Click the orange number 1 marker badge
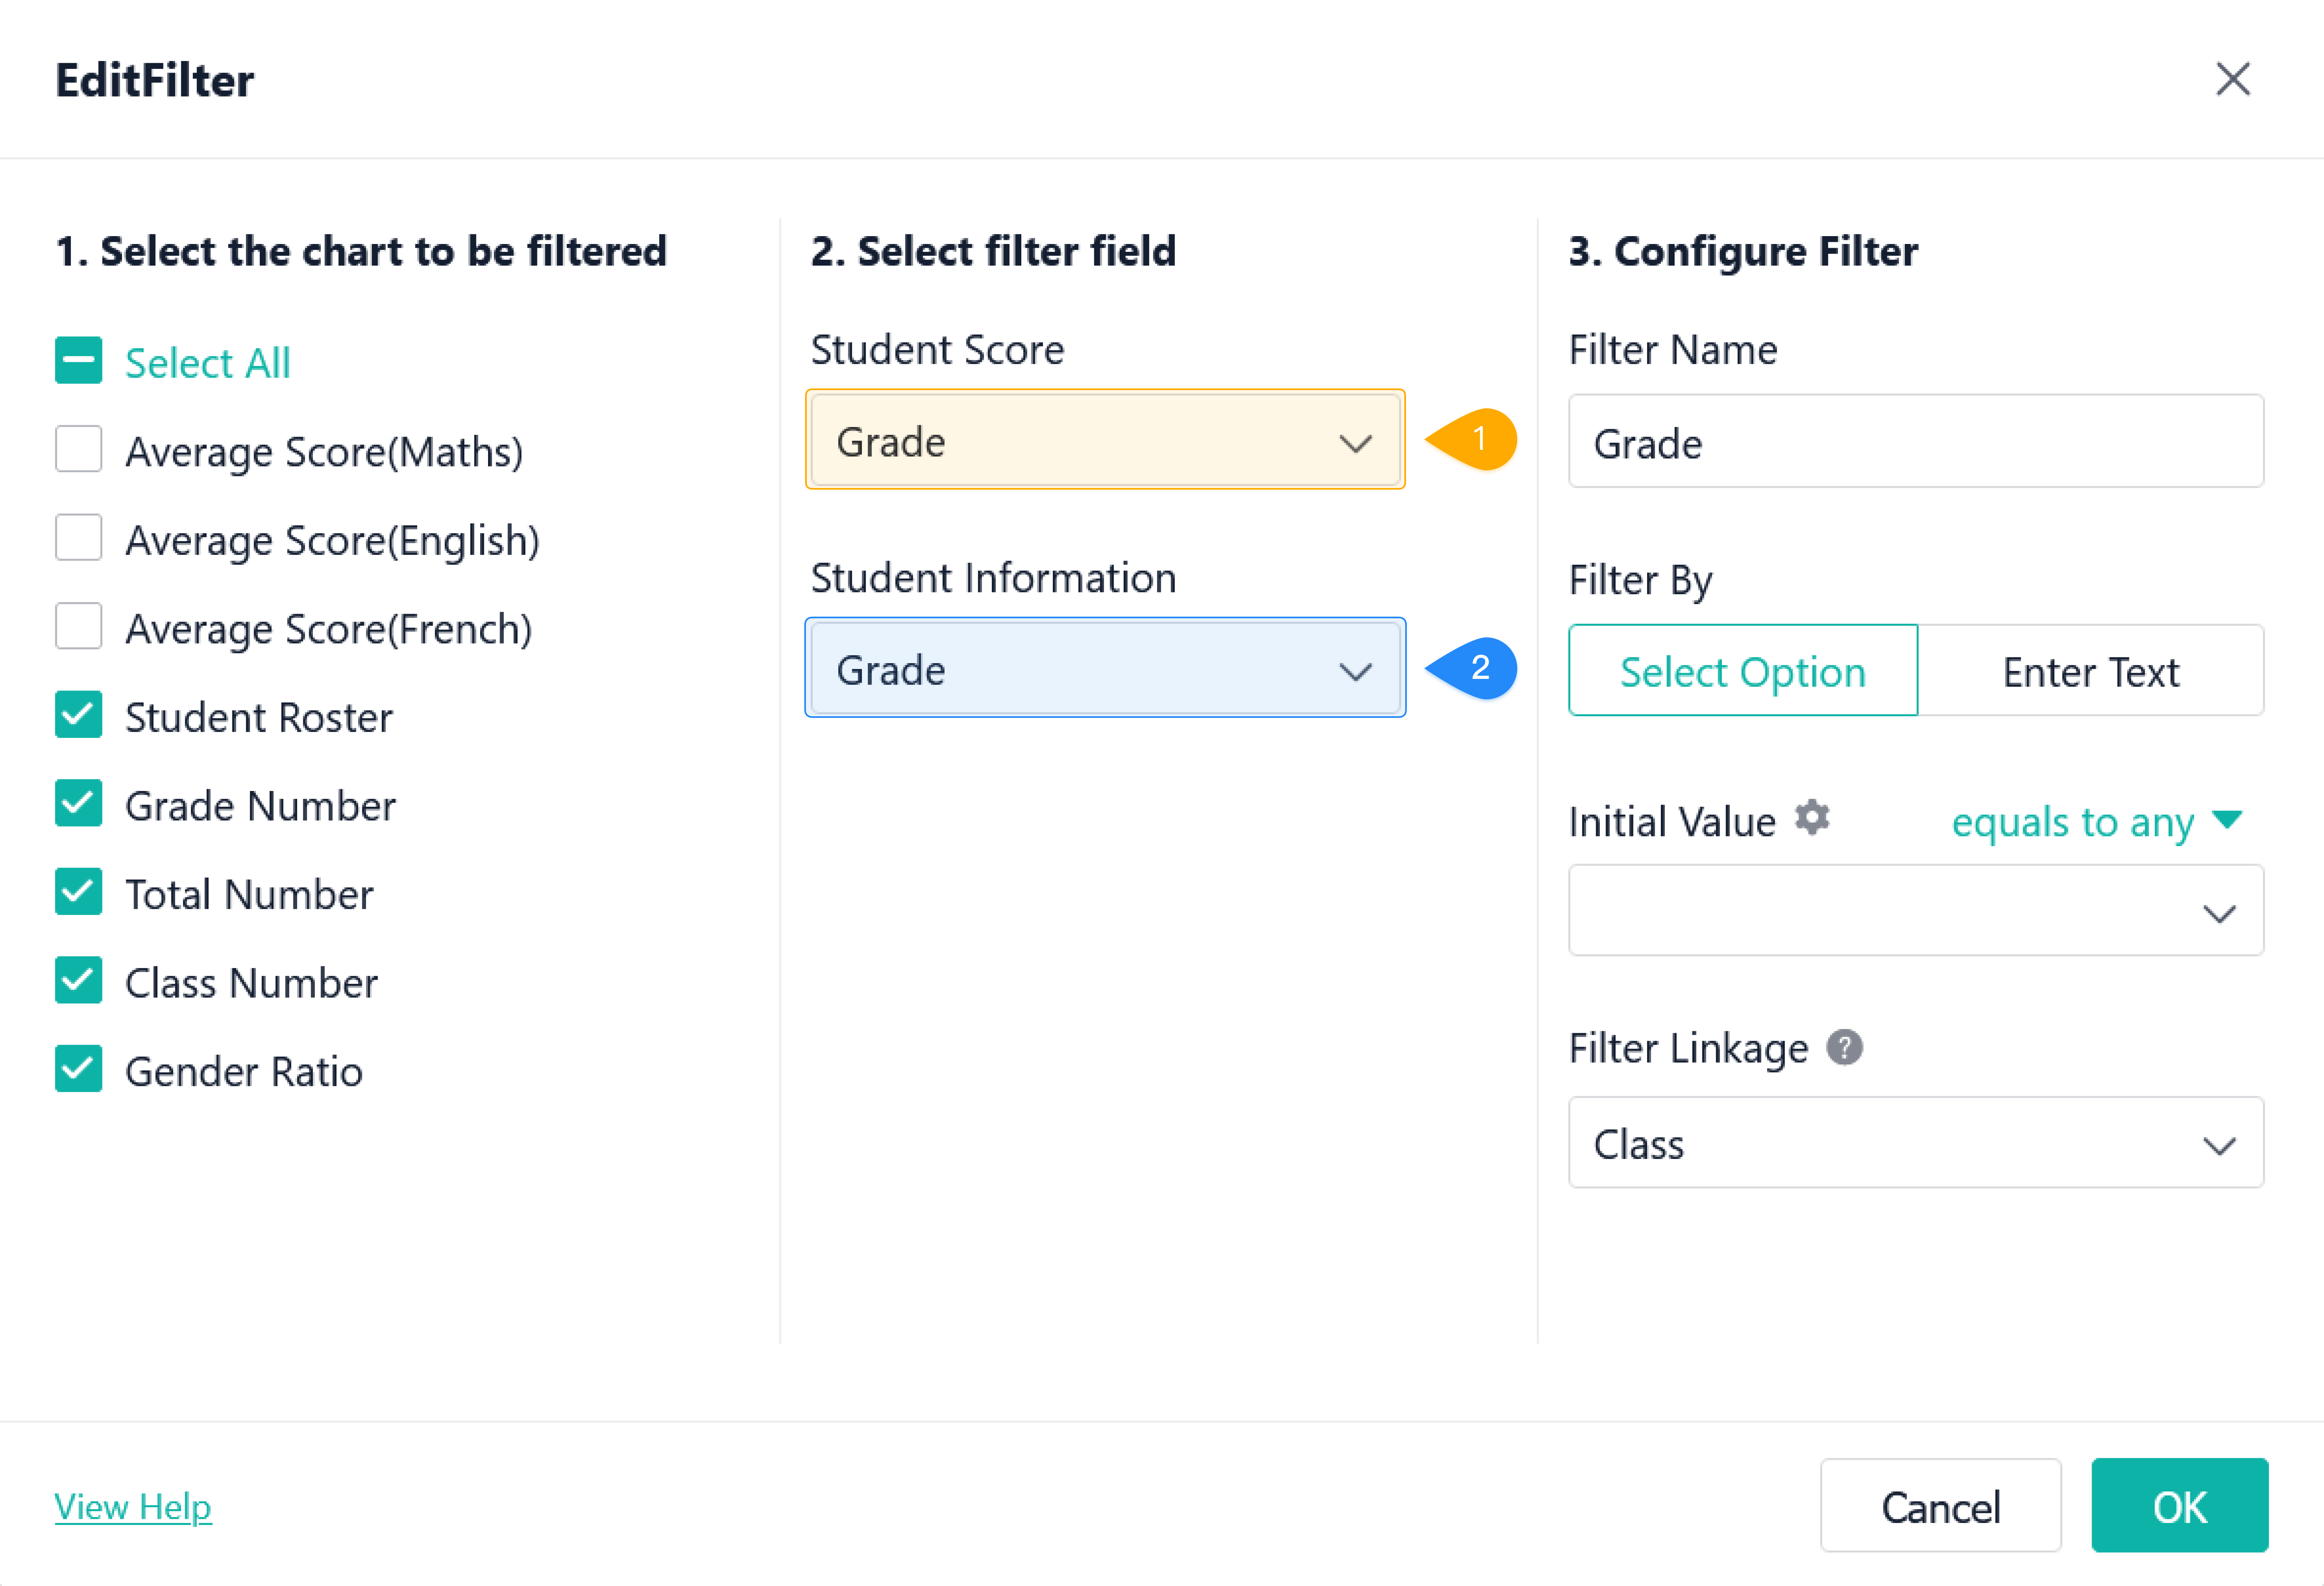 [x=1477, y=439]
